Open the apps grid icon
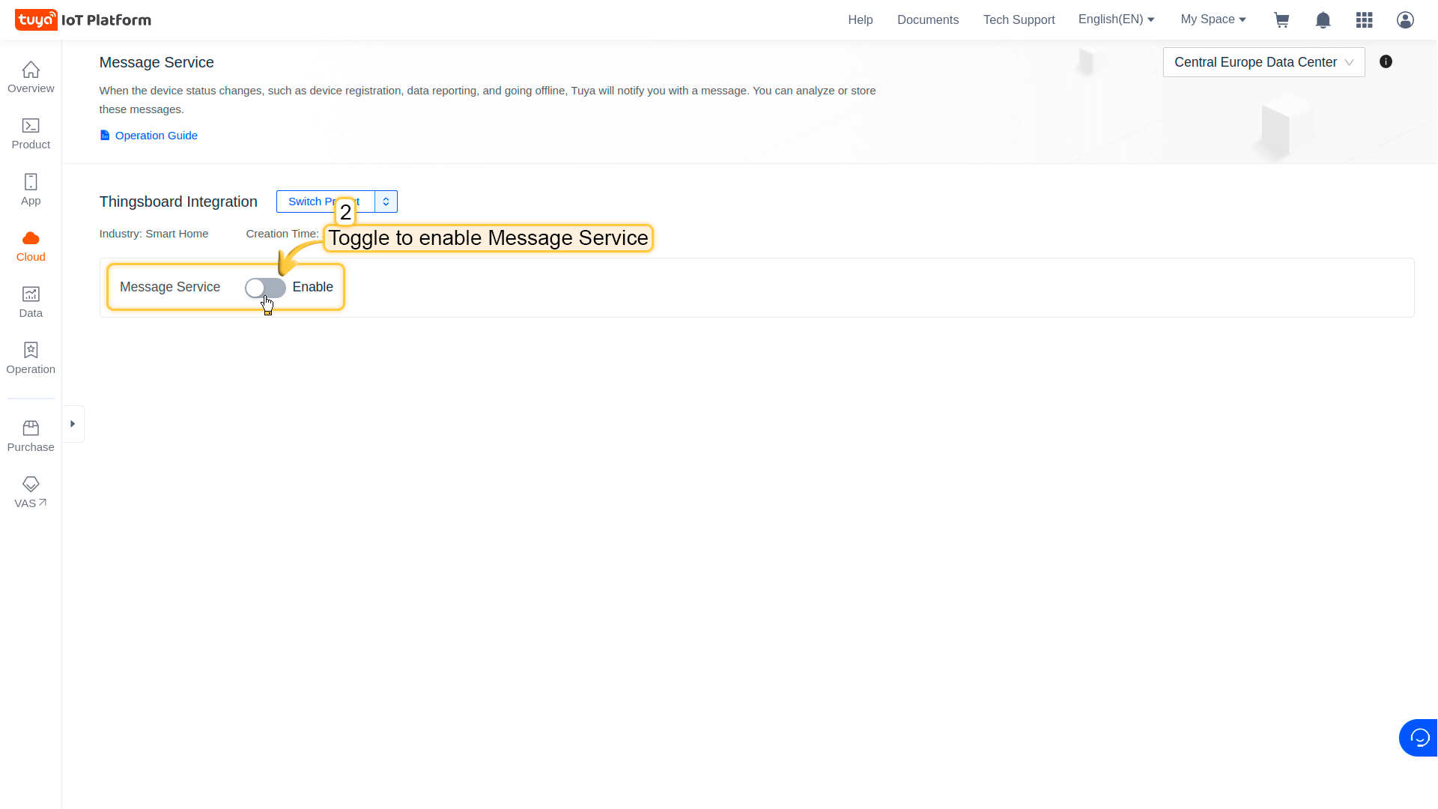Screen dimensions: 1438x809 tap(1364, 20)
